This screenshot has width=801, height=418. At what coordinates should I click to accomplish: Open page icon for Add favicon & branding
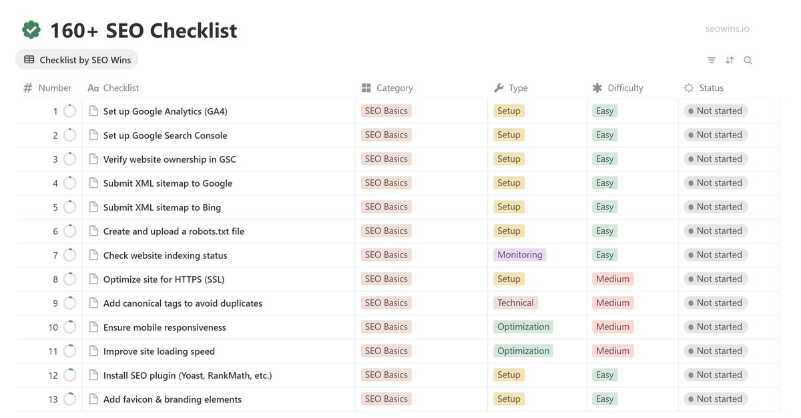click(93, 399)
